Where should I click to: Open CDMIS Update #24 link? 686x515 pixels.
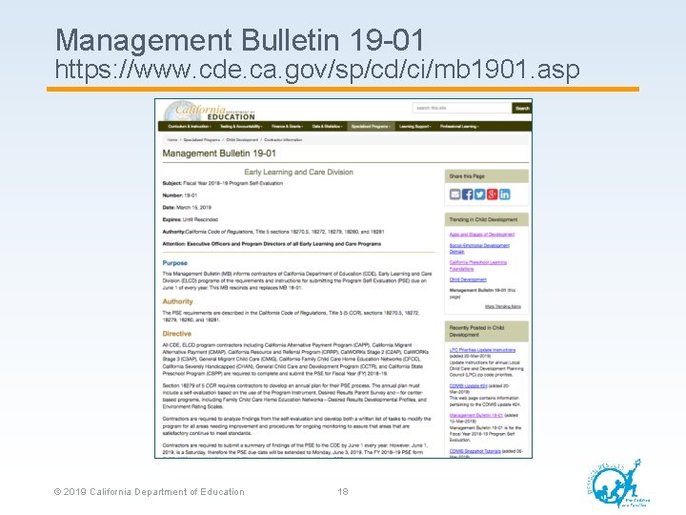click(468, 386)
